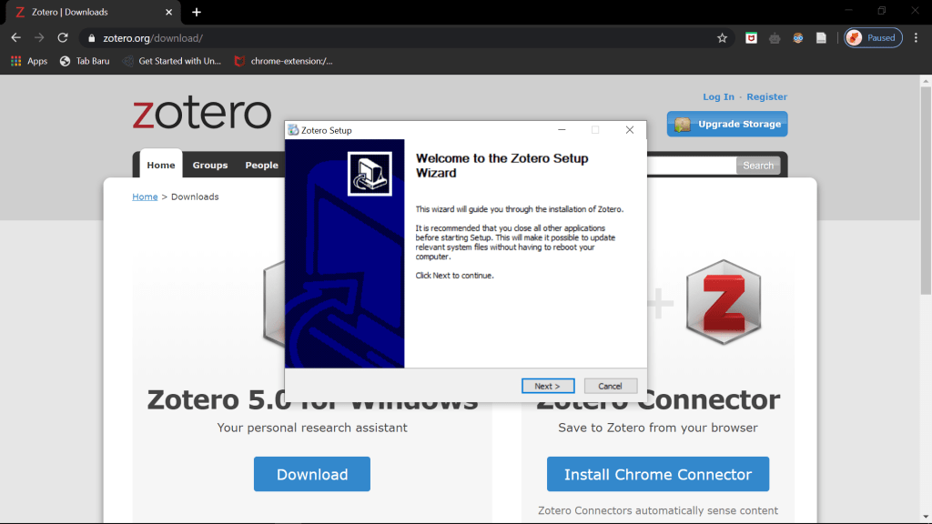Go back to the previous page

[15, 38]
